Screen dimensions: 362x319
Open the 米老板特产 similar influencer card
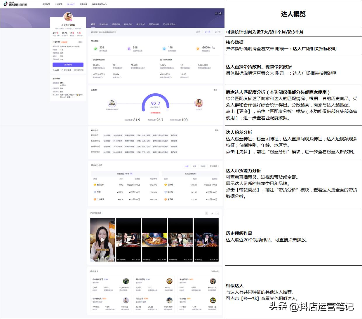click(x=198, y=285)
